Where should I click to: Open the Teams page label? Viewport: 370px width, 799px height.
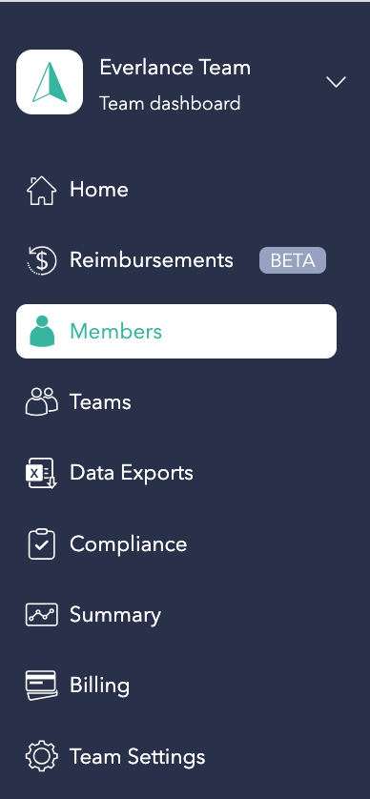(x=100, y=402)
